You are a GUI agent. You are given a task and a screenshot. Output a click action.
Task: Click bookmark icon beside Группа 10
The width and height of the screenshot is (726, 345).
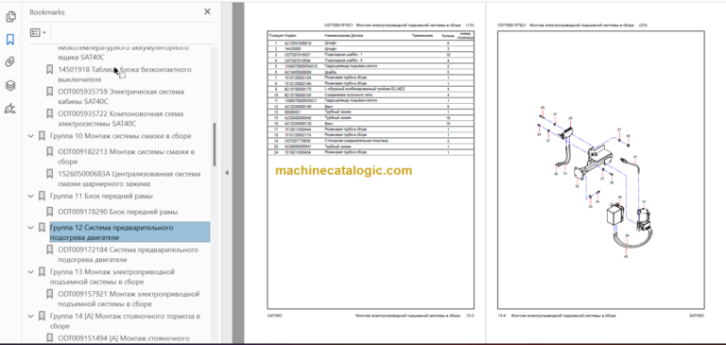click(x=42, y=136)
